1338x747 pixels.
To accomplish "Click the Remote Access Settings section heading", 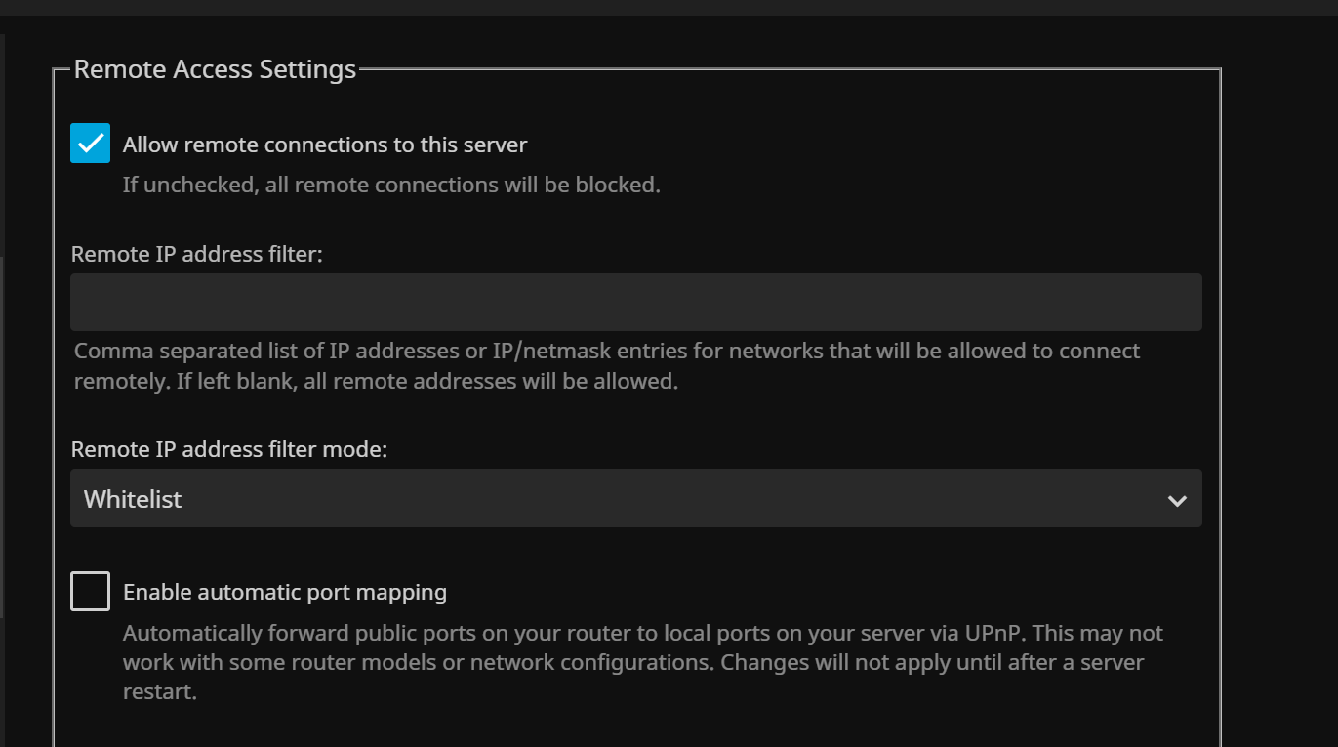I will (215, 70).
